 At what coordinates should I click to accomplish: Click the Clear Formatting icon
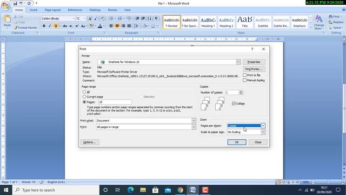[102, 18]
